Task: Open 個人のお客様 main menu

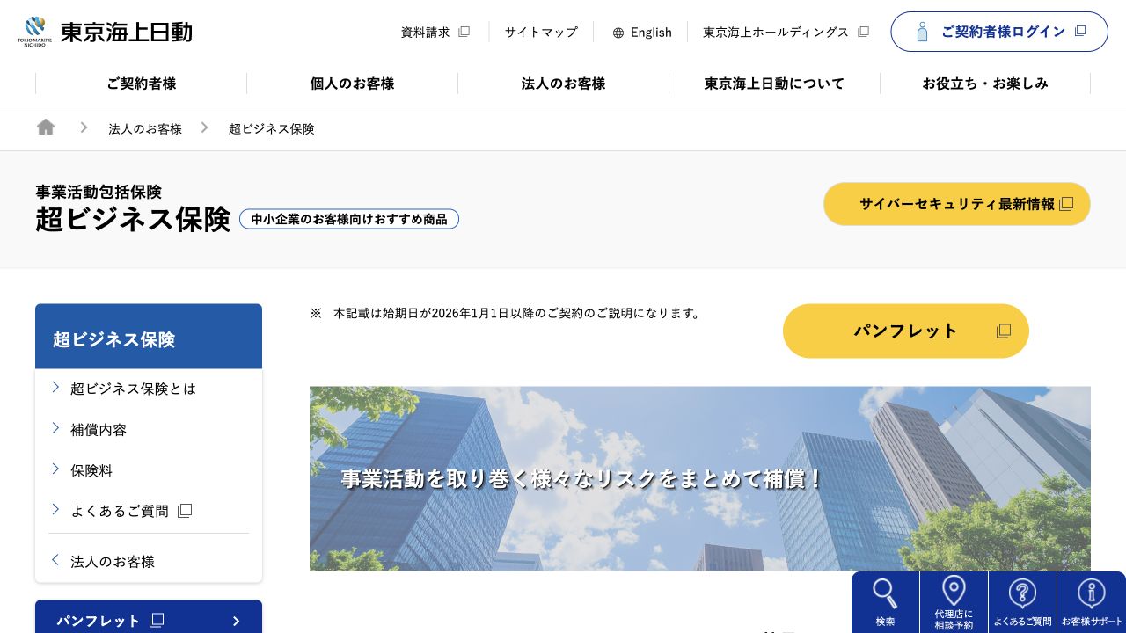Action: click(x=352, y=84)
